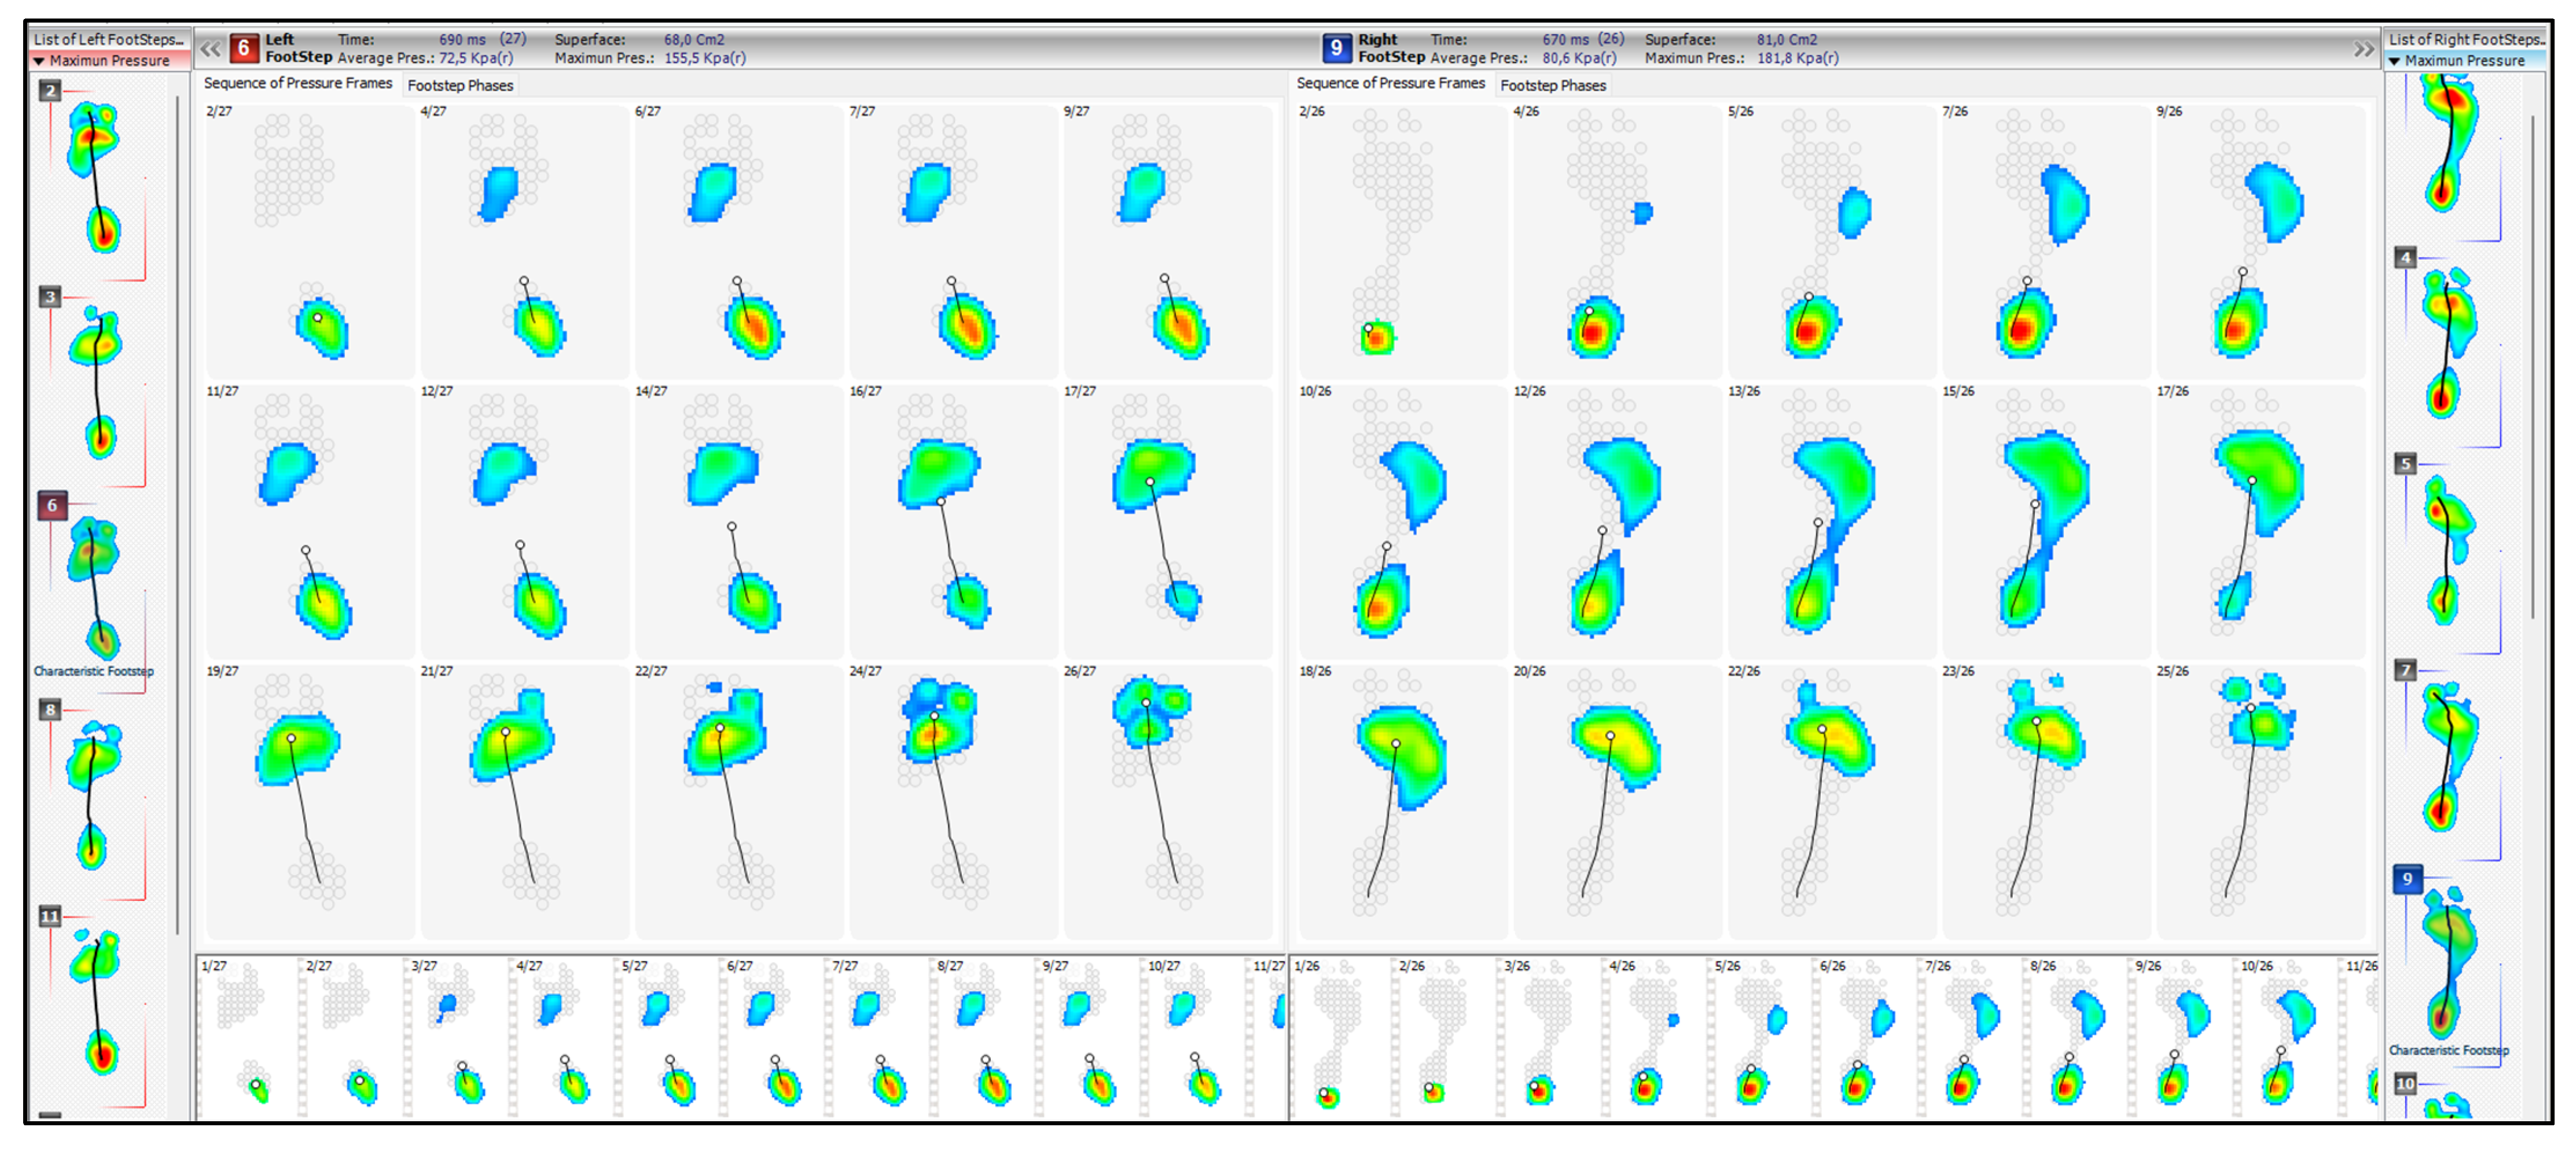Click the red Left FootStep number 6 badge
This screenshot has height=1149, width=2576.
(x=243, y=48)
